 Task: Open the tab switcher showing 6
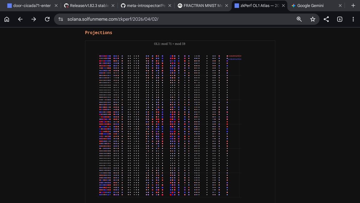click(340, 19)
